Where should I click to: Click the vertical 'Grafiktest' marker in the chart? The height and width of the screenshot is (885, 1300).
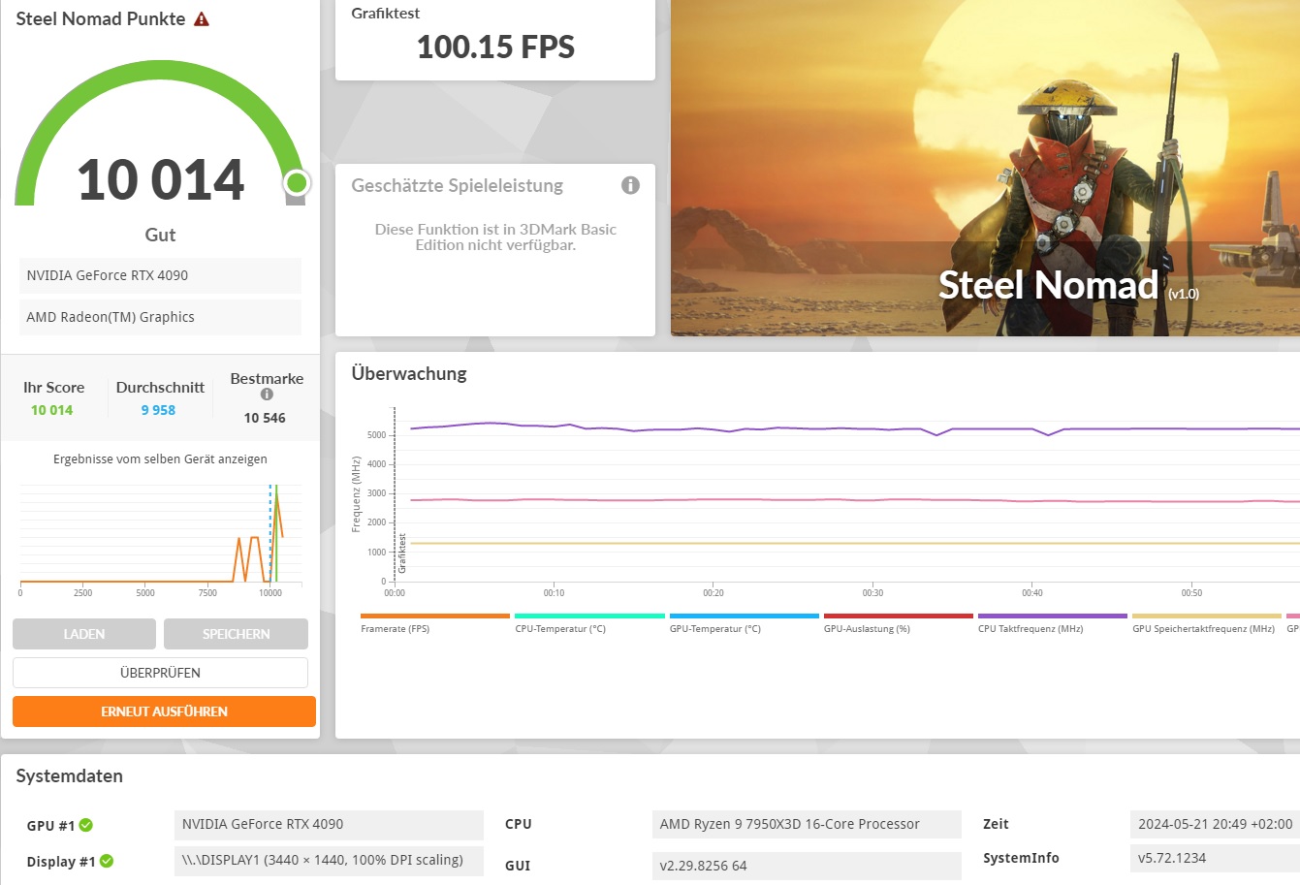pos(402,553)
